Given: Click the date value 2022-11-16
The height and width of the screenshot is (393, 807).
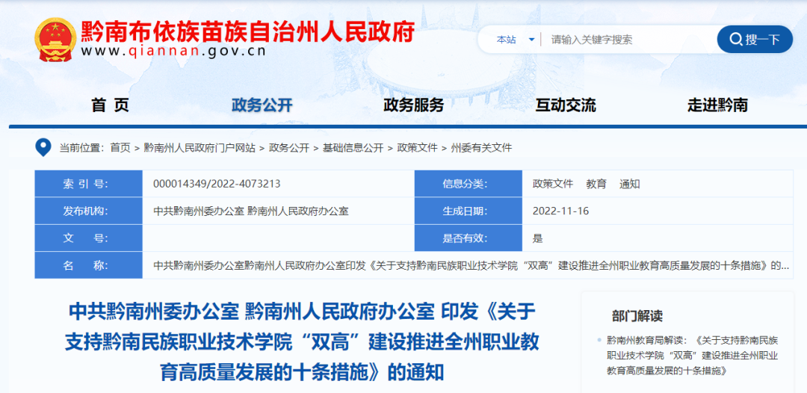Looking at the screenshot, I should pyautogui.click(x=561, y=211).
